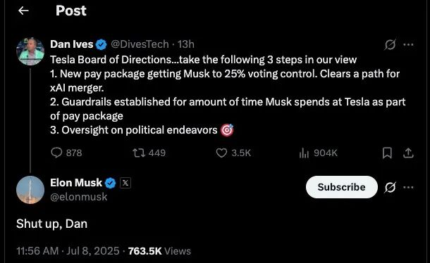Share Dan Ives' post via upload icon
430x263 pixels.
tap(408, 153)
